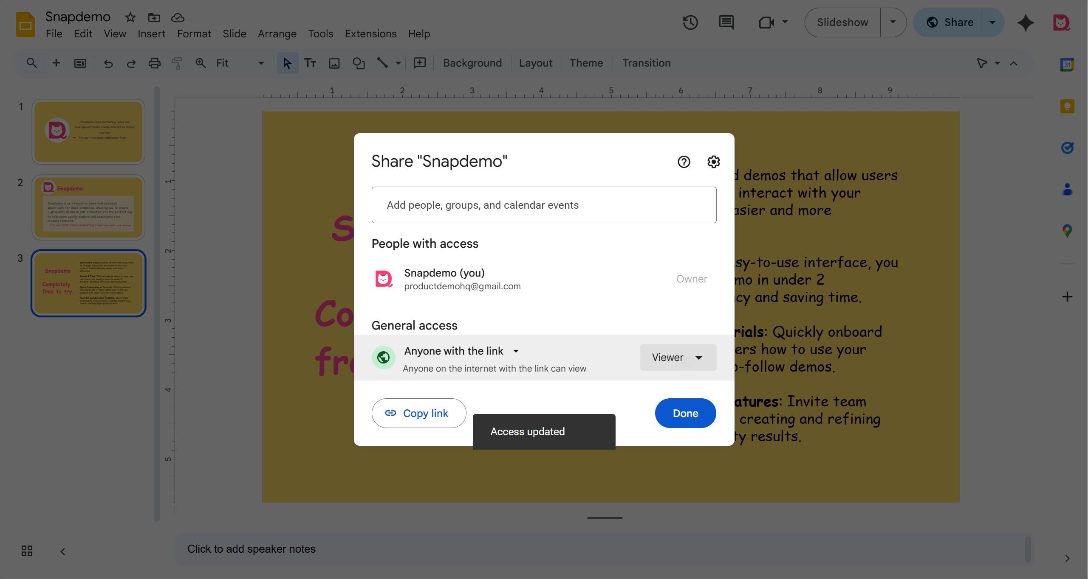Insert a text box
Viewport: 1088px width, 579px height.
310,63
